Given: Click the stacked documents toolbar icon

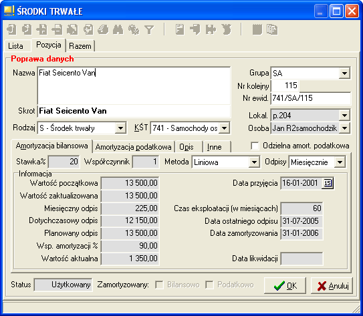Looking at the screenshot, I should click(272, 29).
